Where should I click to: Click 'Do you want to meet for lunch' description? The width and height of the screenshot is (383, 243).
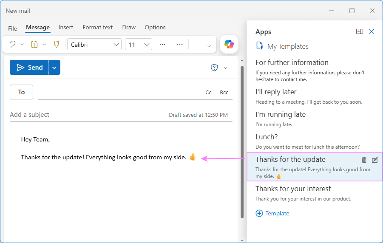[x=307, y=147]
